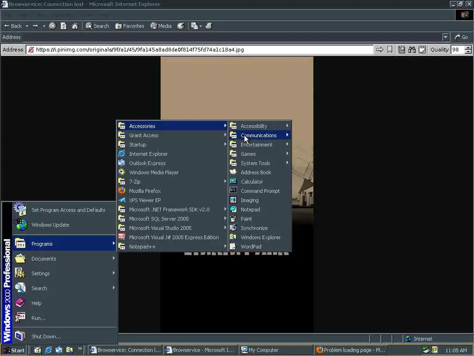Launch Outlook Express from Programs menu
Viewport: 474px width, 356px height.
(x=172, y=163)
